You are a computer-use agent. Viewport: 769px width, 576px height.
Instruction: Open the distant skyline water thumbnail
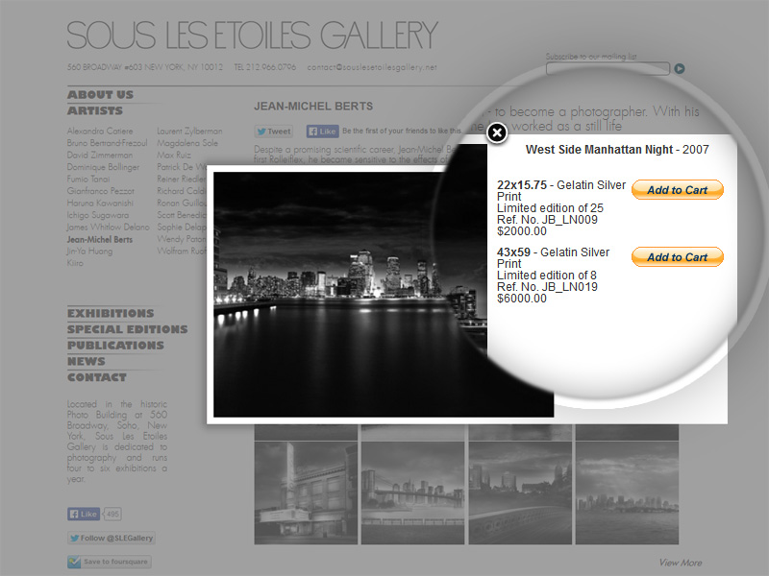click(x=627, y=492)
